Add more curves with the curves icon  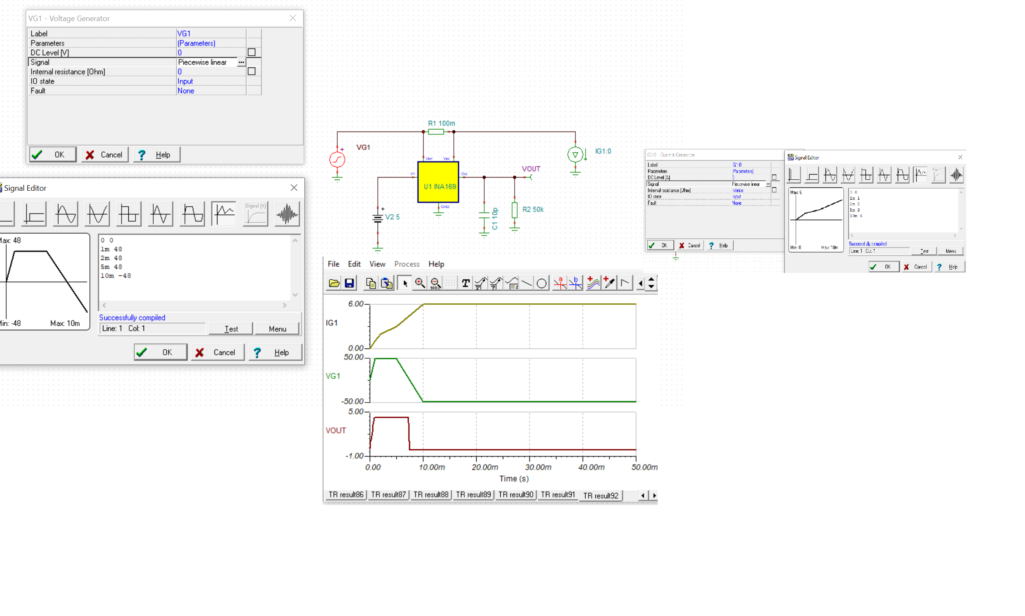click(594, 283)
